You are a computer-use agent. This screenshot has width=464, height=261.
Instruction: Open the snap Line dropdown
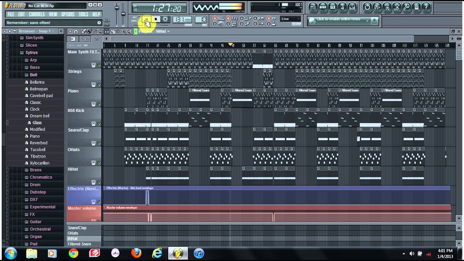click(291, 19)
